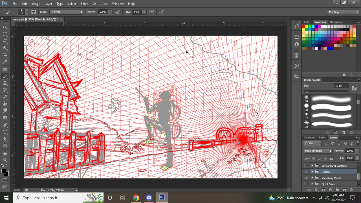Hide the Sketch group
Screen dimensions: 361x203
click(306, 172)
